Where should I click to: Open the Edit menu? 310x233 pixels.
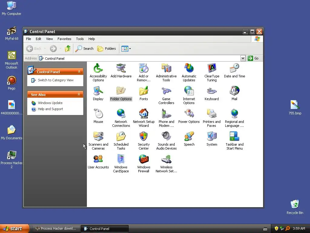pyautogui.click(x=38, y=39)
